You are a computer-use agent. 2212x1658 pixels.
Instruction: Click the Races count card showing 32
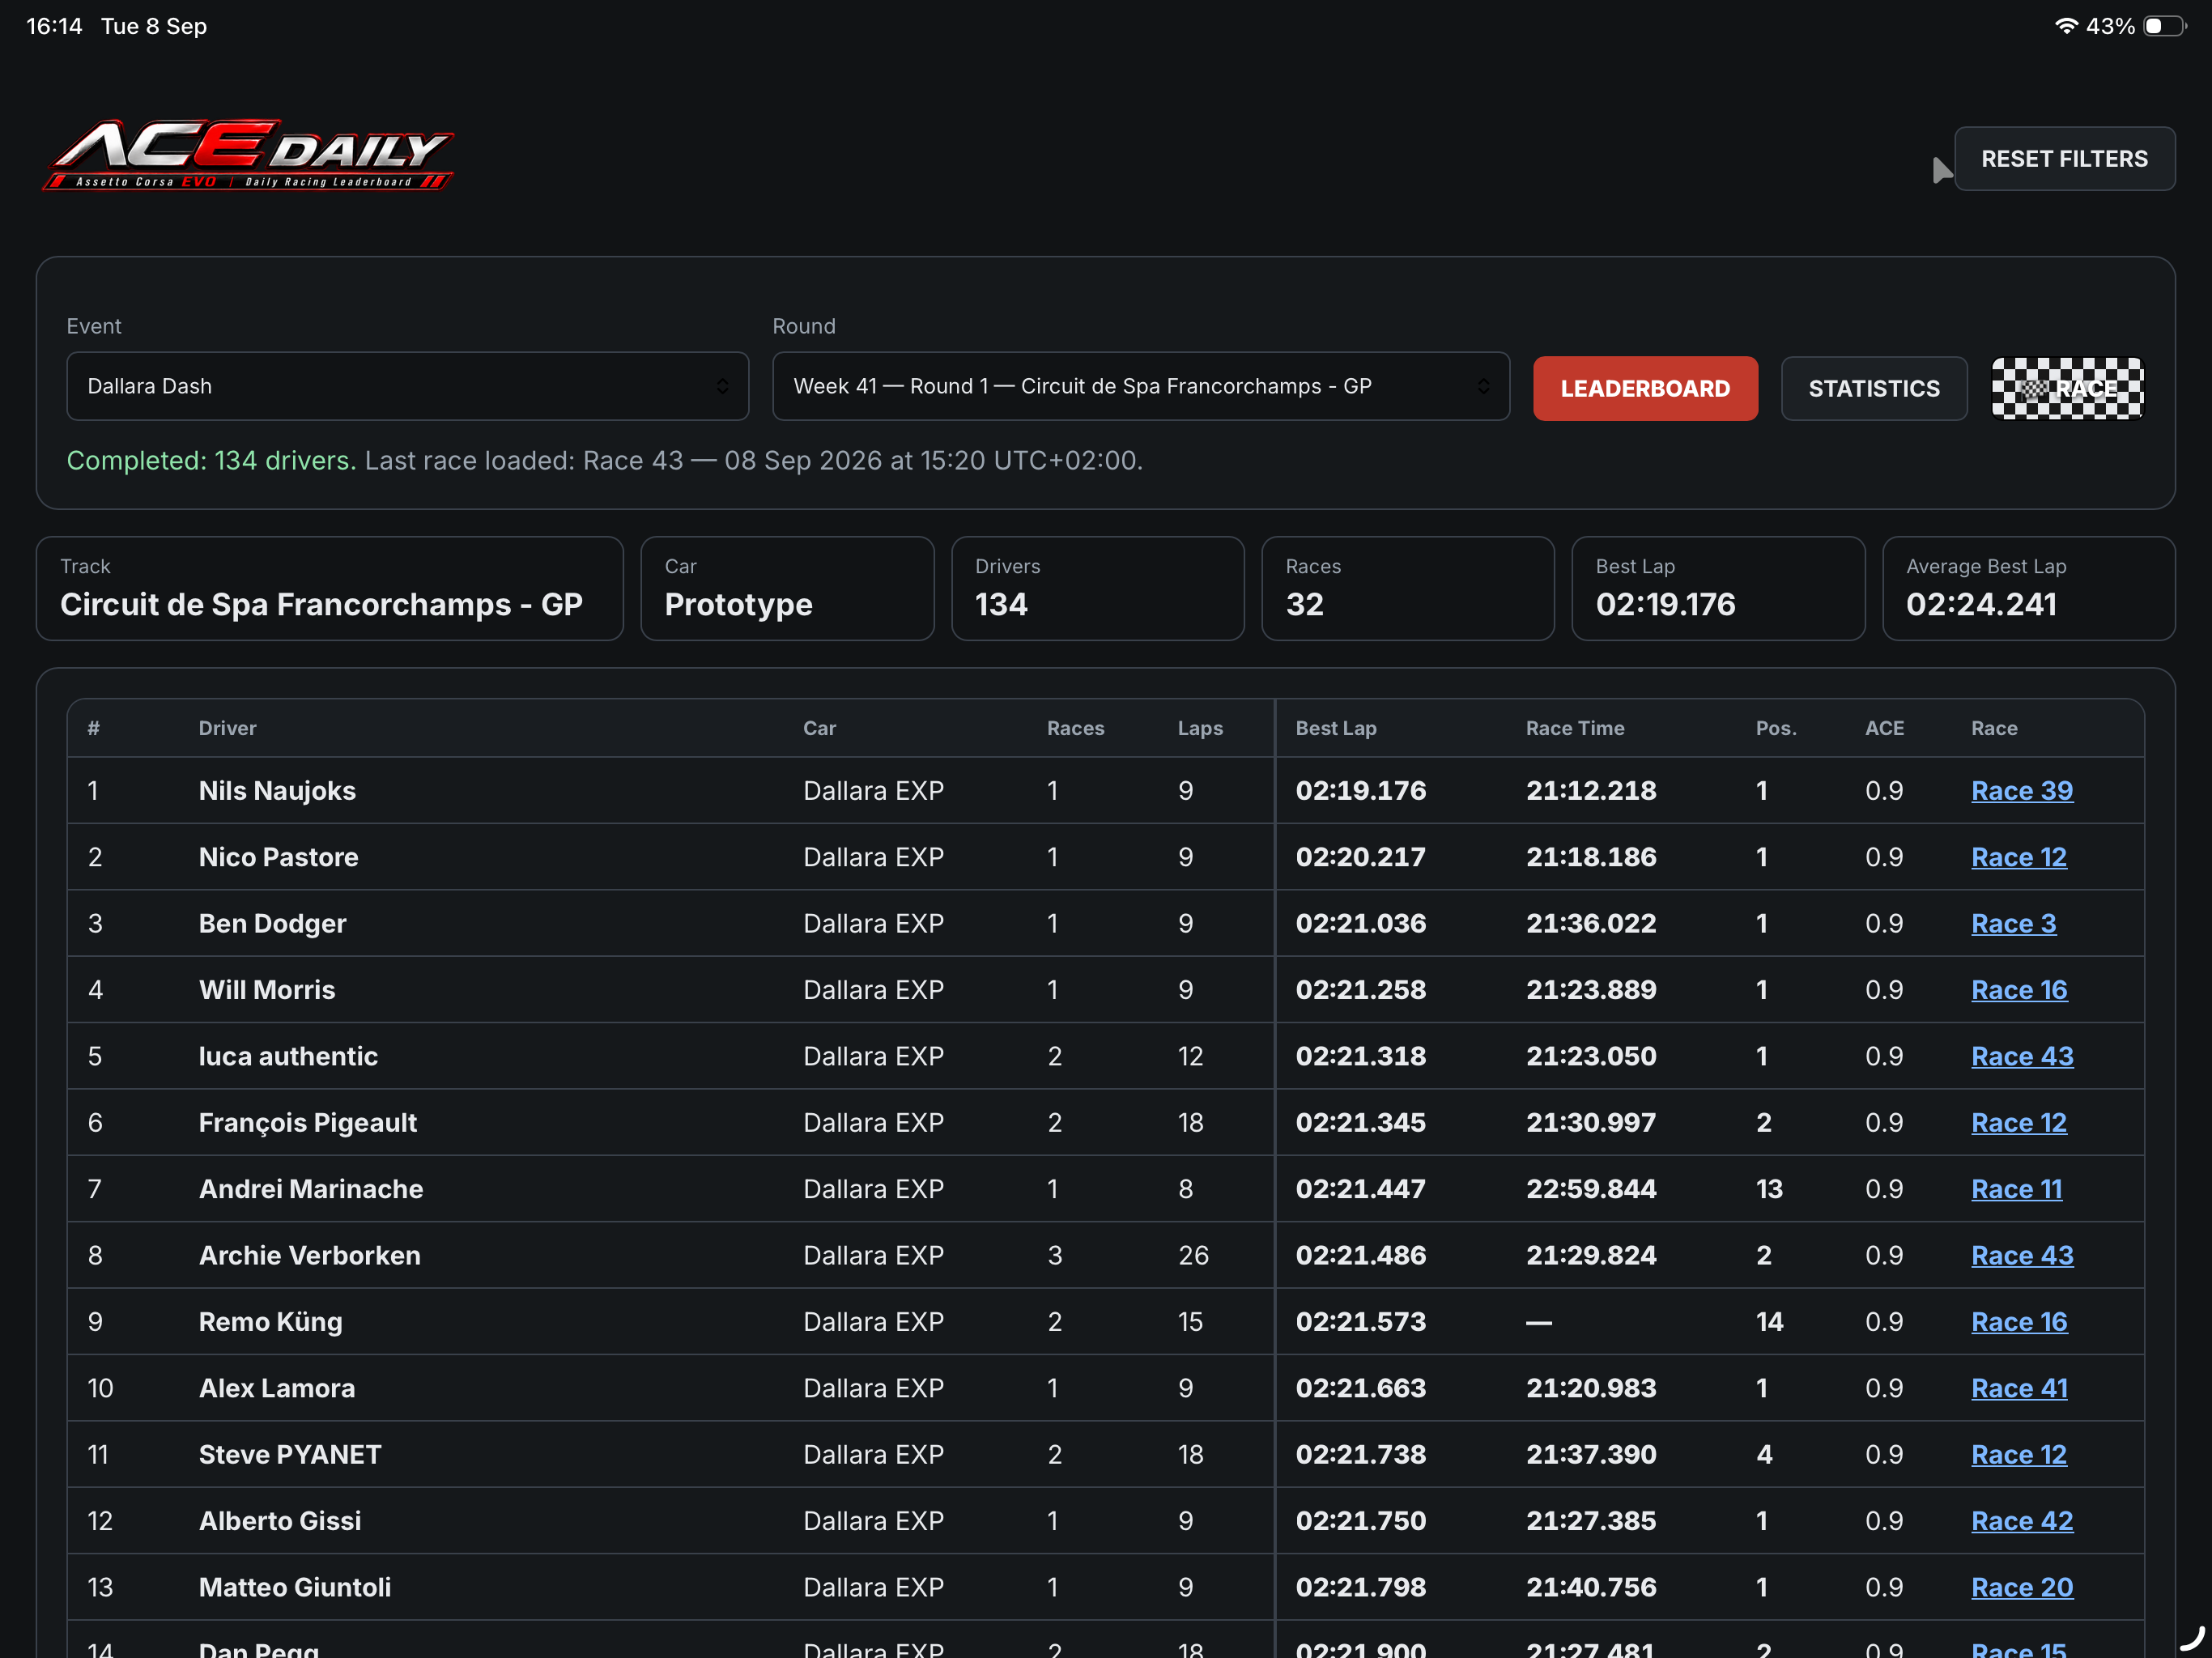[x=1408, y=588]
